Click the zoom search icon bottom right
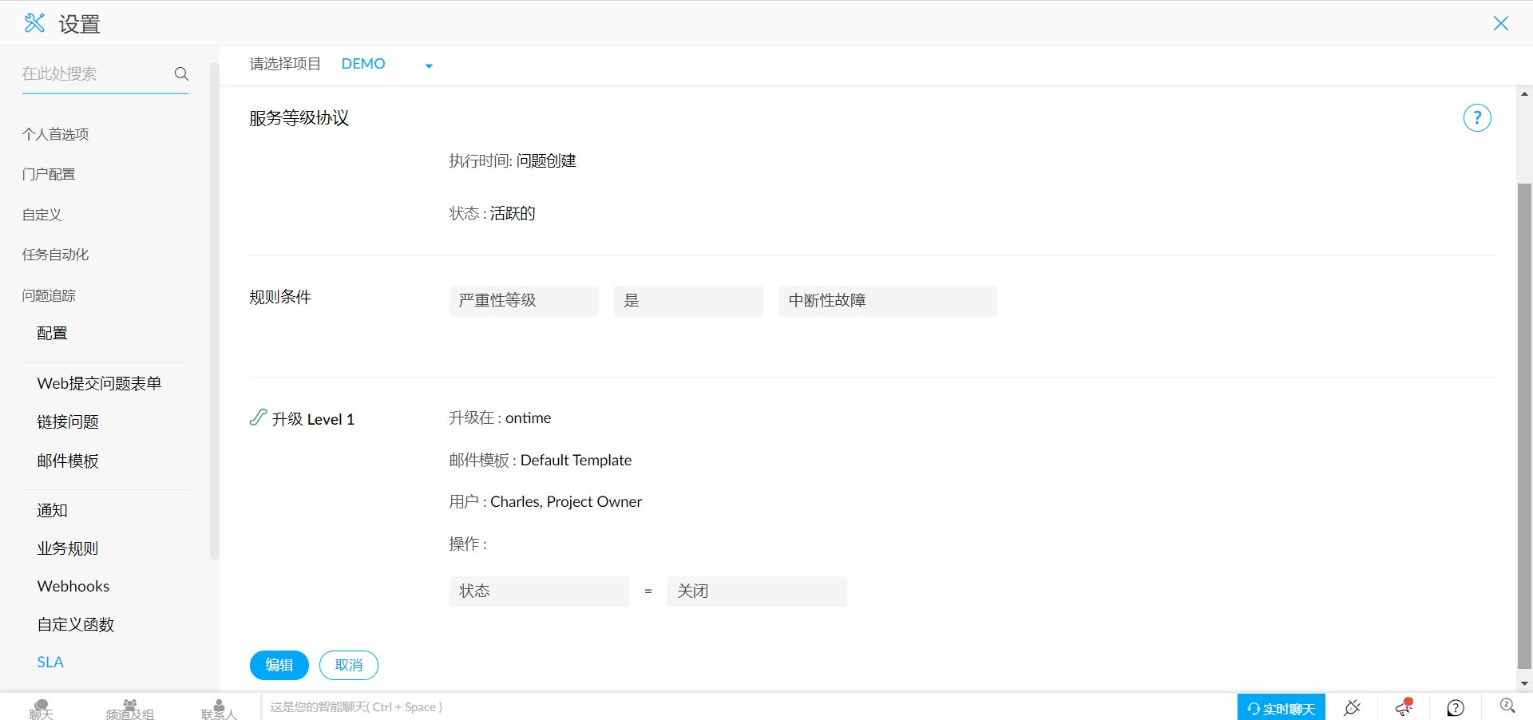The image size is (1533, 720). point(1507,706)
